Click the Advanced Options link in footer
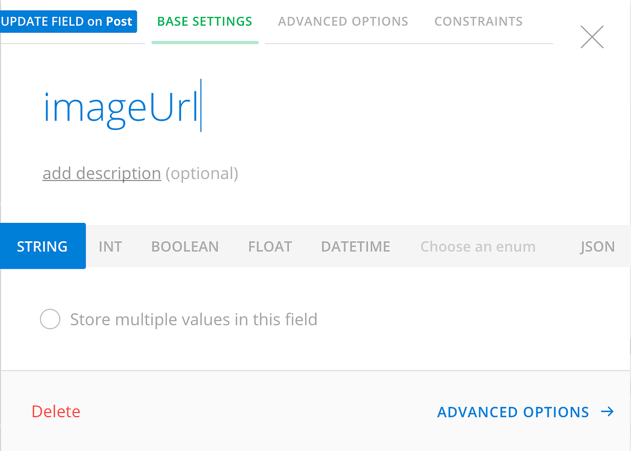This screenshot has height=451, width=631. coord(513,412)
